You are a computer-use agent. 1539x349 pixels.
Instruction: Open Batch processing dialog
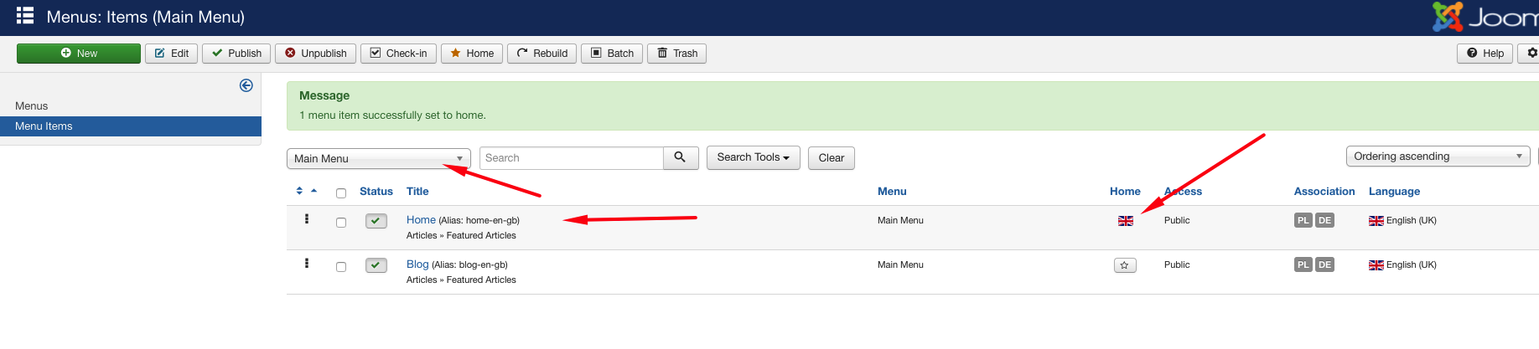612,54
